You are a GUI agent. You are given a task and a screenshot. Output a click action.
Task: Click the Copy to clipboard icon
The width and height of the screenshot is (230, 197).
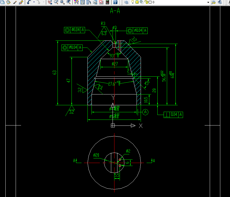[3, 2]
